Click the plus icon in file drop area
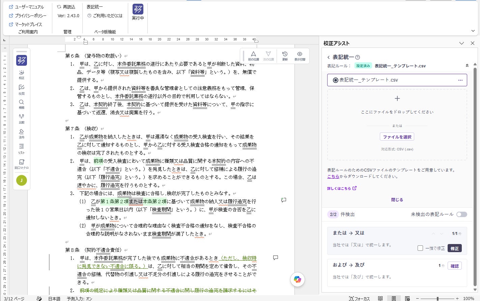 (397, 98)
